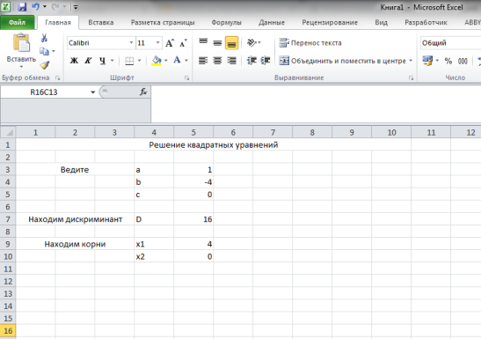Open the Формулы tab
This screenshot has width=481, height=339.
click(x=226, y=22)
